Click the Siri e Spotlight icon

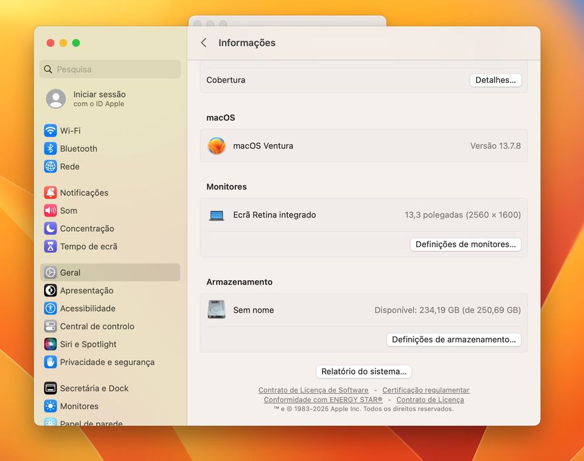[x=50, y=344]
